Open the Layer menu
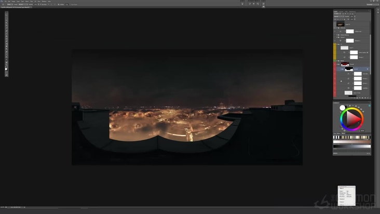The height and width of the screenshot is (214, 380). (18, 1)
